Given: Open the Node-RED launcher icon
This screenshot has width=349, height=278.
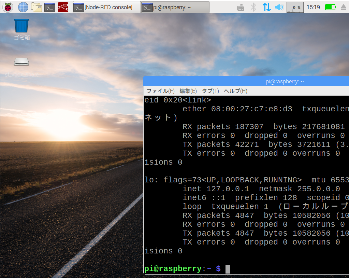Looking at the screenshot, I should pos(63,6).
